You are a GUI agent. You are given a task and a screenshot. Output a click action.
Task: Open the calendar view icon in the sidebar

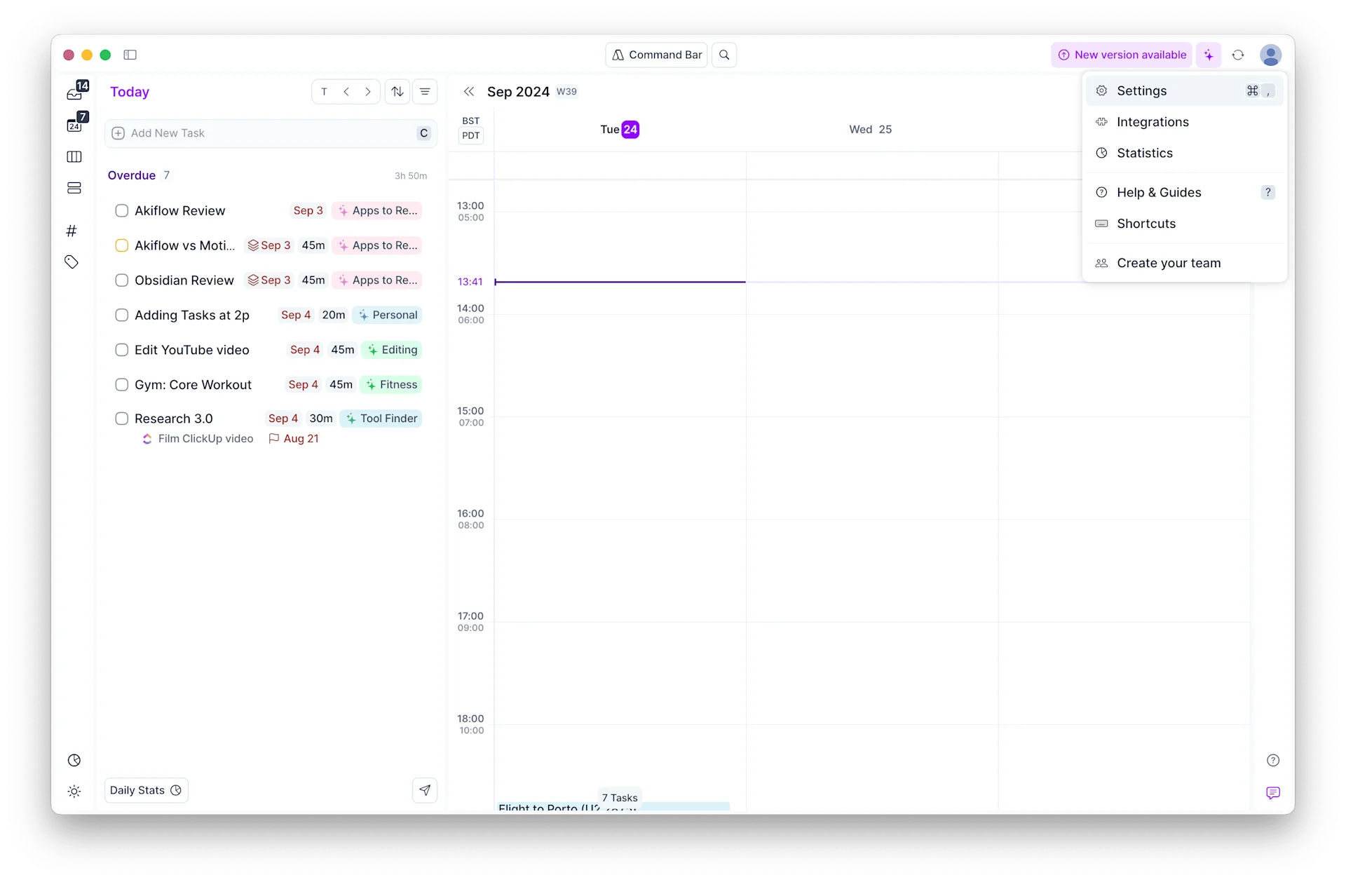[74, 125]
